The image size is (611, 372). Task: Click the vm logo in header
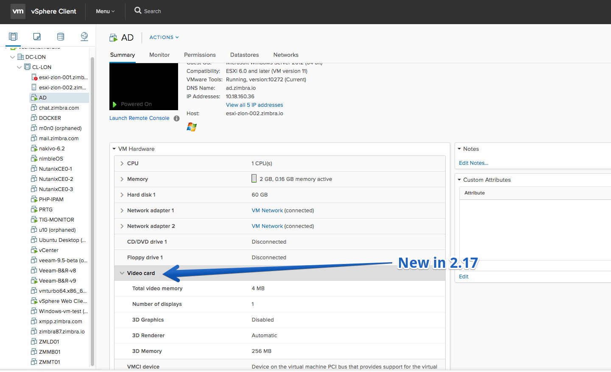click(18, 11)
